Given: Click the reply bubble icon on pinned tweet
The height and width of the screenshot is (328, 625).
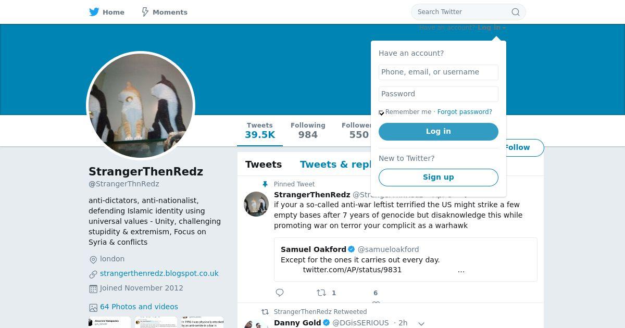Looking at the screenshot, I should [x=280, y=293].
